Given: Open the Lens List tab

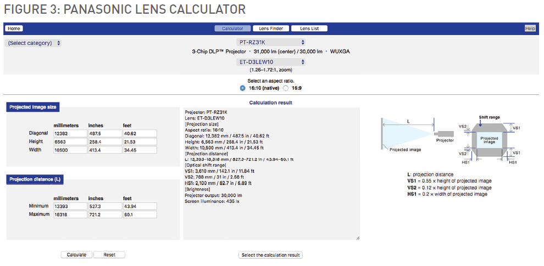Looking at the screenshot, I should (x=309, y=29).
